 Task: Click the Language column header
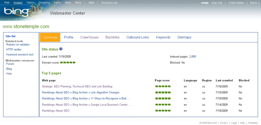[190, 80]
